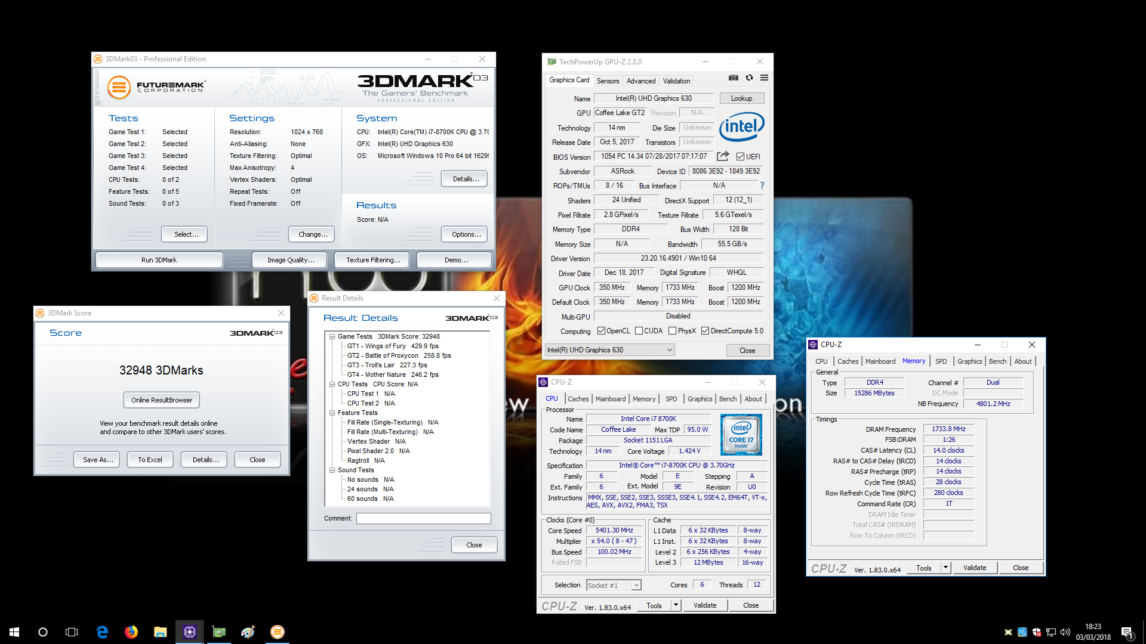Click the BIOS export share icon

coord(723,156)
